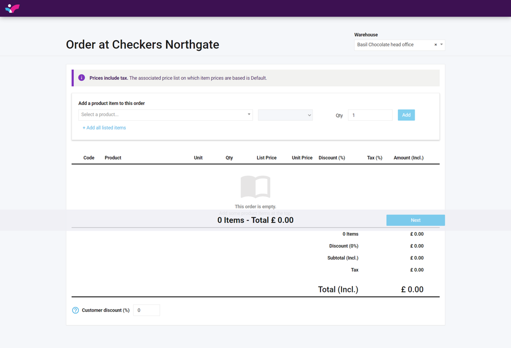Expand the Warehouse dropdown arrow

coord(441,44)
